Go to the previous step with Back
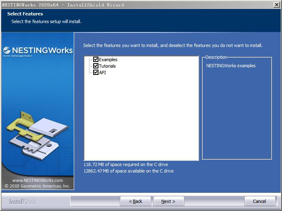The width and height of the screenshot is (282, 211). click(135, 201)
